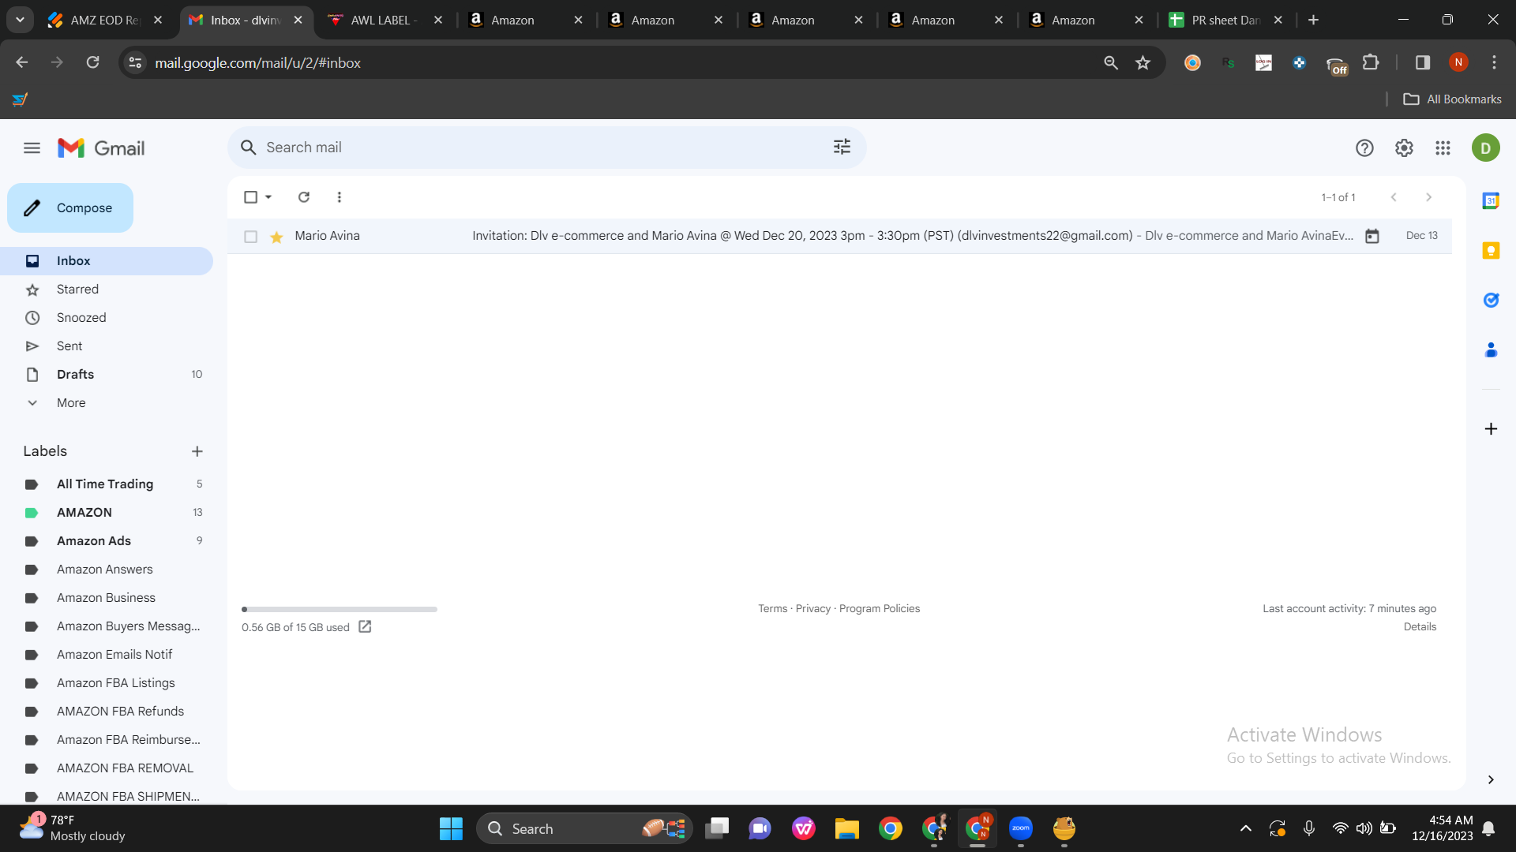The width and height of the screenshot is (1516, 852).
Task: Open Chrome three-dot menu
Action: pos(1494,62)
